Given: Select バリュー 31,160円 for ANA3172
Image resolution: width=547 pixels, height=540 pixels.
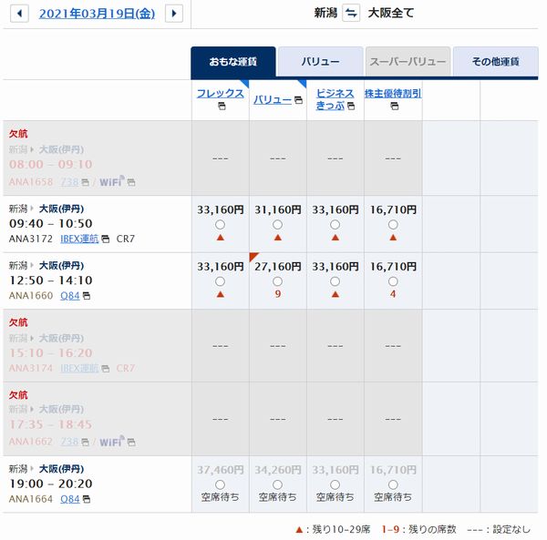Looking at the screenshot, I should pos(278,225).
